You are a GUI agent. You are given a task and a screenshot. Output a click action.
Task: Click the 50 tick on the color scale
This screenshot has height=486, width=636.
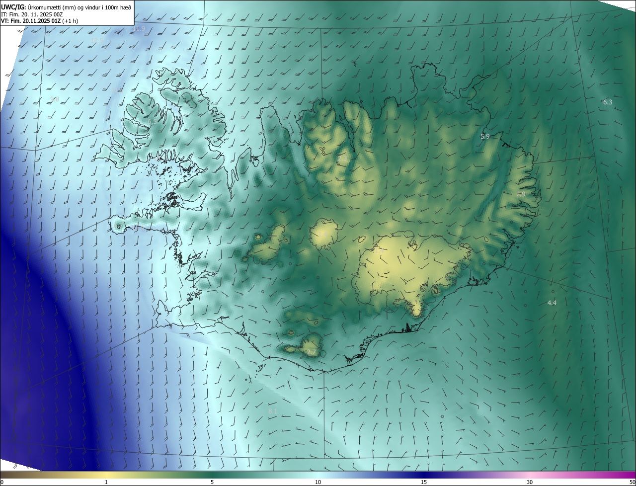pos(632,482)
